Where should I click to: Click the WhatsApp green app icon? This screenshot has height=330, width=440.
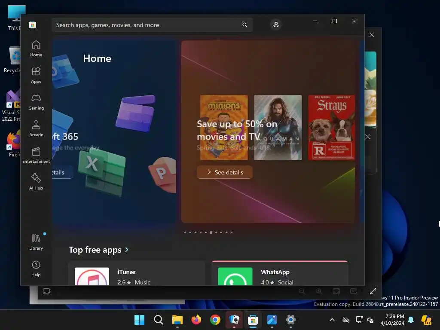click(235, 276)
